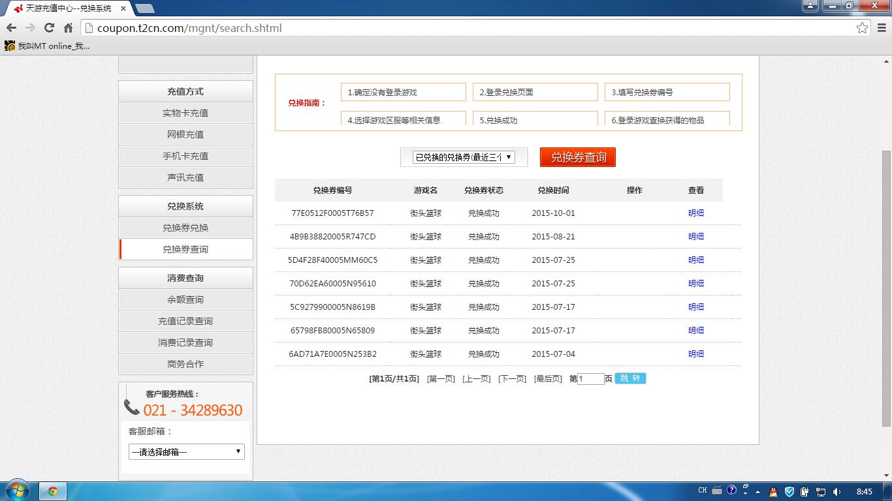Show hidden tray icons with the up arrow
This screenshot has width=892, height=501.
coord(758,491)
